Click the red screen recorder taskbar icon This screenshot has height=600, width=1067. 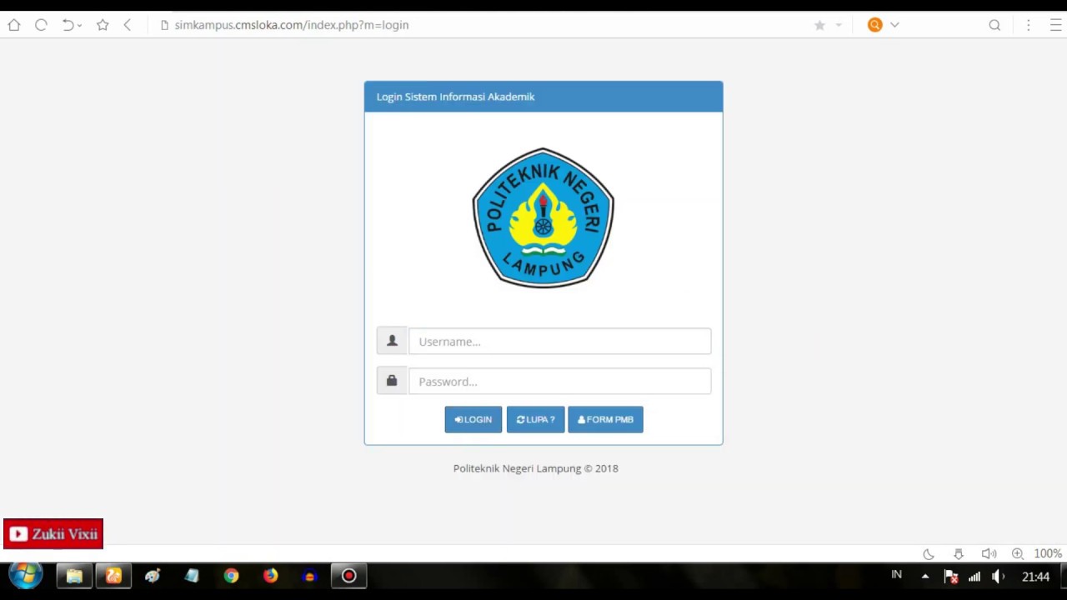(348, 576)
